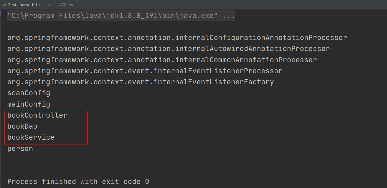Click the person bean name
The image size is (387, 188).
coord(20,149)
